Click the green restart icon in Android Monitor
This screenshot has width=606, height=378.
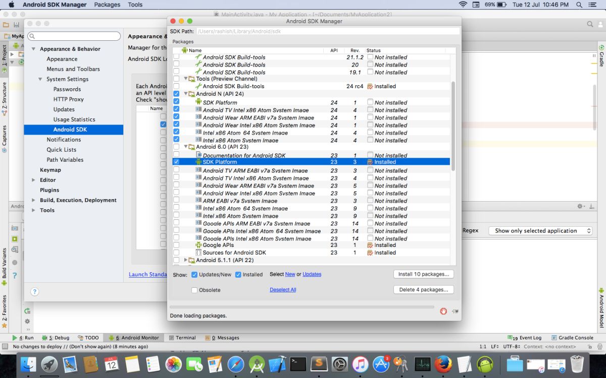[27, 311]
